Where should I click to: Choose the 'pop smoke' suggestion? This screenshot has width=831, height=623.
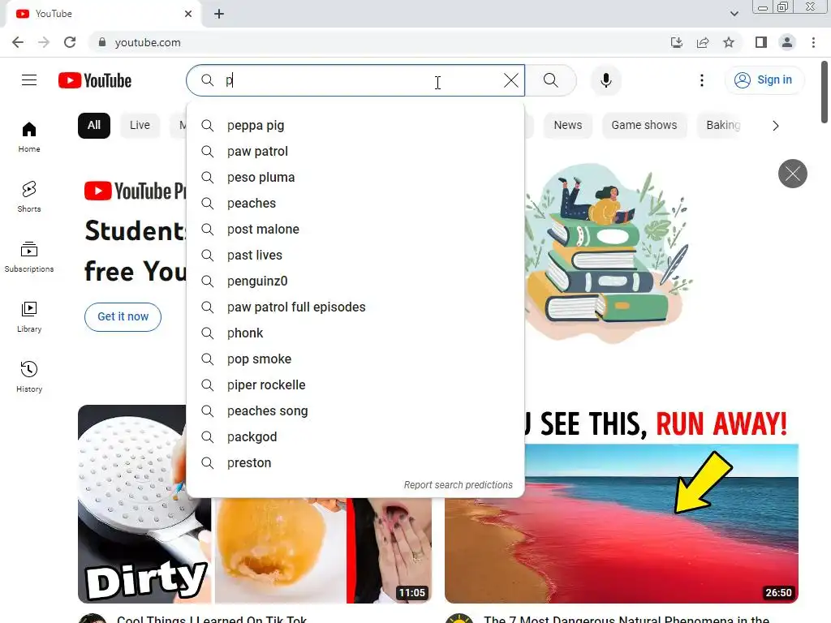pos(355,359)
